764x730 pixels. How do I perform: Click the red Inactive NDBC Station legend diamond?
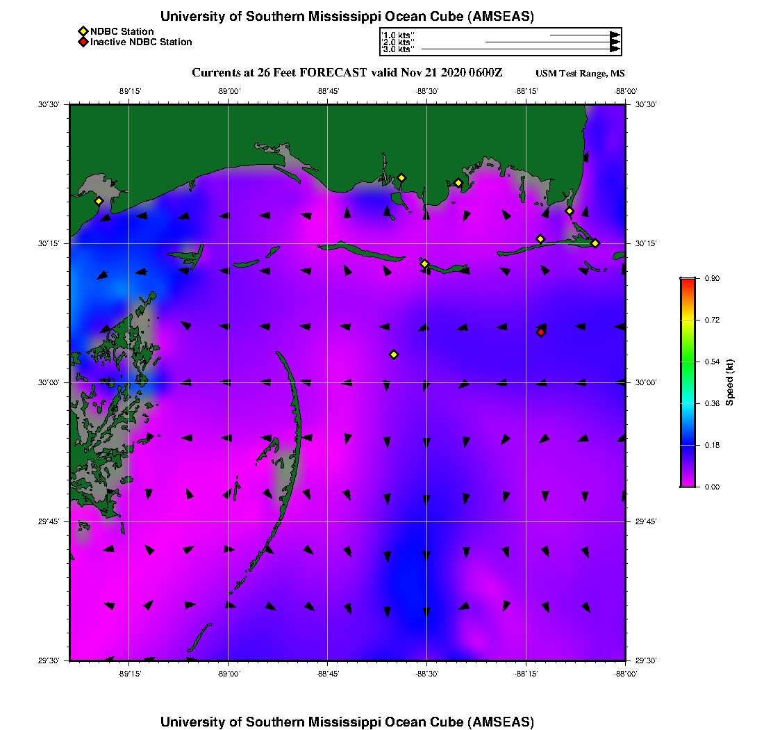[83, 42]
